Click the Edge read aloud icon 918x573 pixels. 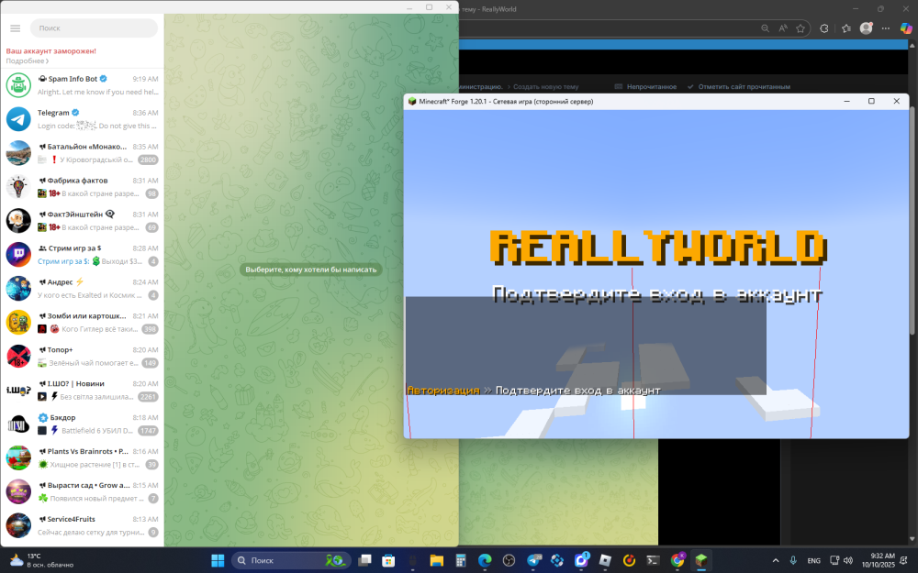[783, 28]
